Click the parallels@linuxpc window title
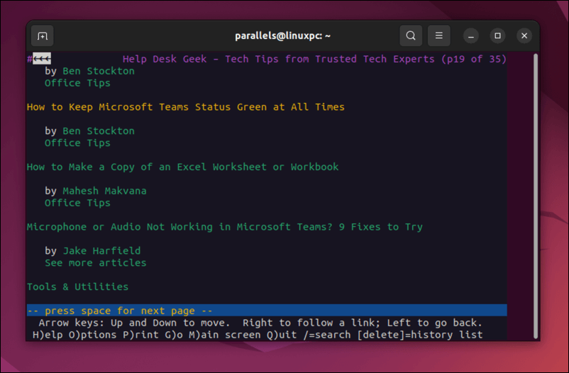Screen dimensions: 569x373 pos(283,35)
